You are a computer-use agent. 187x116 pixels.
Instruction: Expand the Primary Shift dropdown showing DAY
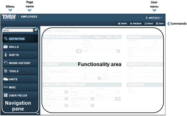118,51
